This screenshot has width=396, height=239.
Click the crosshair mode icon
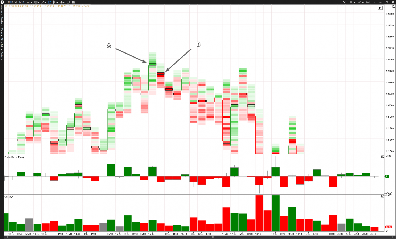coord(351,2)
